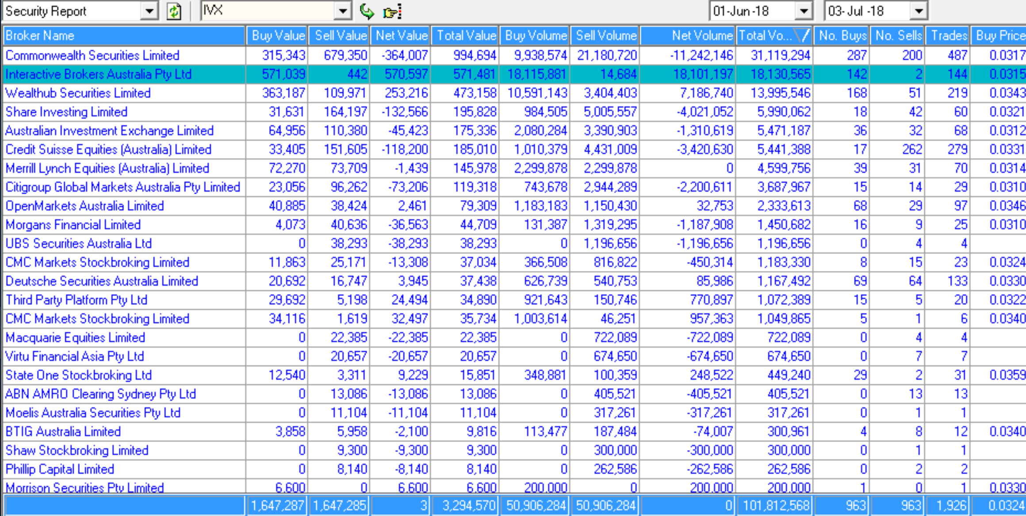Viewport: 1026px width, 516px height.
Task: Select Moelis Australia Securities Pty Ltd row
Action: click(x=514, y=413)
